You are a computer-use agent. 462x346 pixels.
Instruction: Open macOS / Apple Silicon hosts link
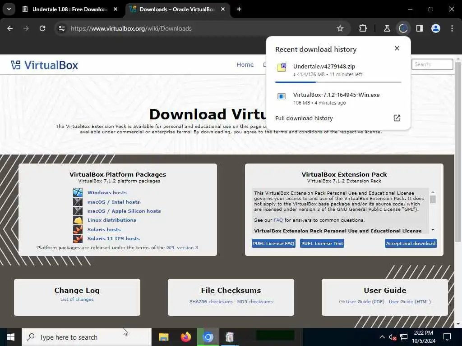pyautogui.click(x=124, y=211)
